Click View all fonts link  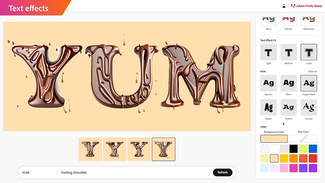click(312, 71)
